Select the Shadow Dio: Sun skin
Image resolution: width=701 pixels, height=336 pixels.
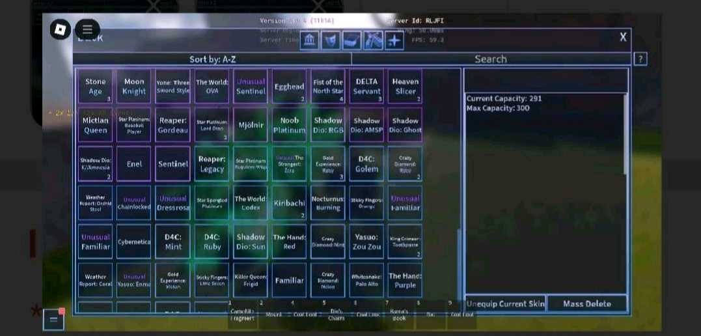click(251, 242)
